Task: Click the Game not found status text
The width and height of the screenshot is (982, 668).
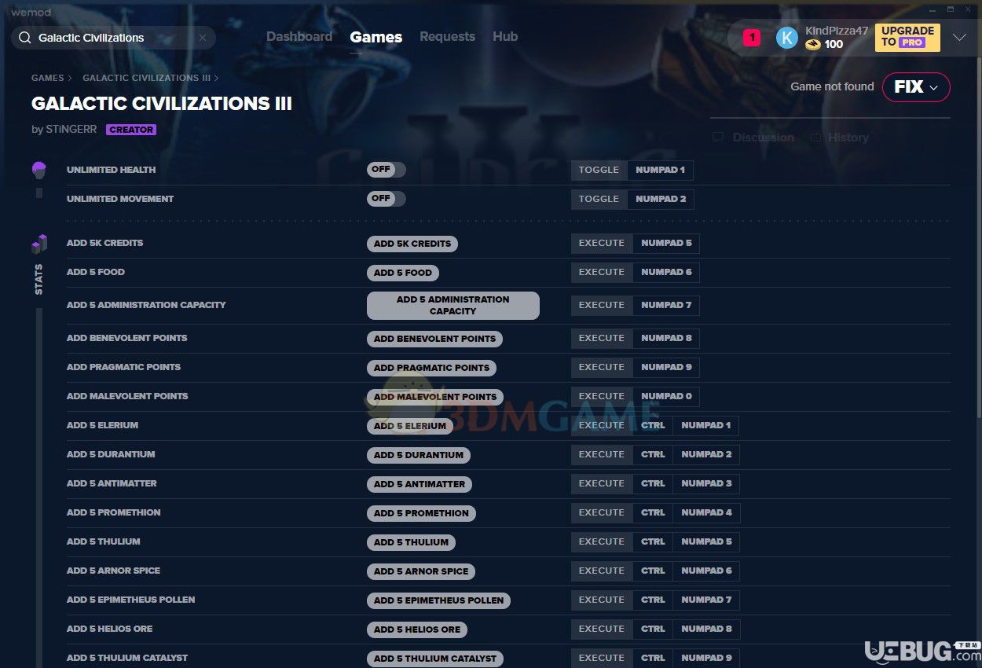Action: 832,86
